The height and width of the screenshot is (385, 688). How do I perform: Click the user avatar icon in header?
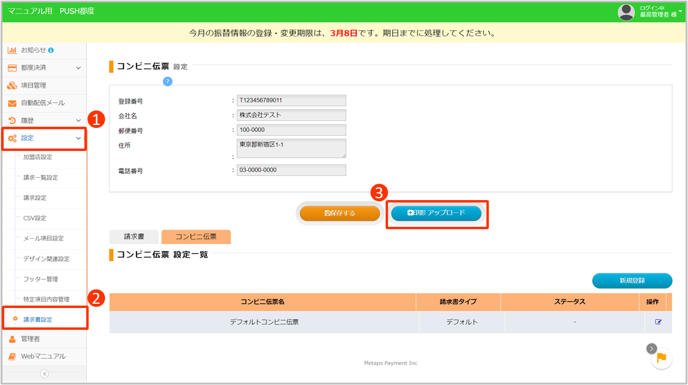(x=626, y=12)
